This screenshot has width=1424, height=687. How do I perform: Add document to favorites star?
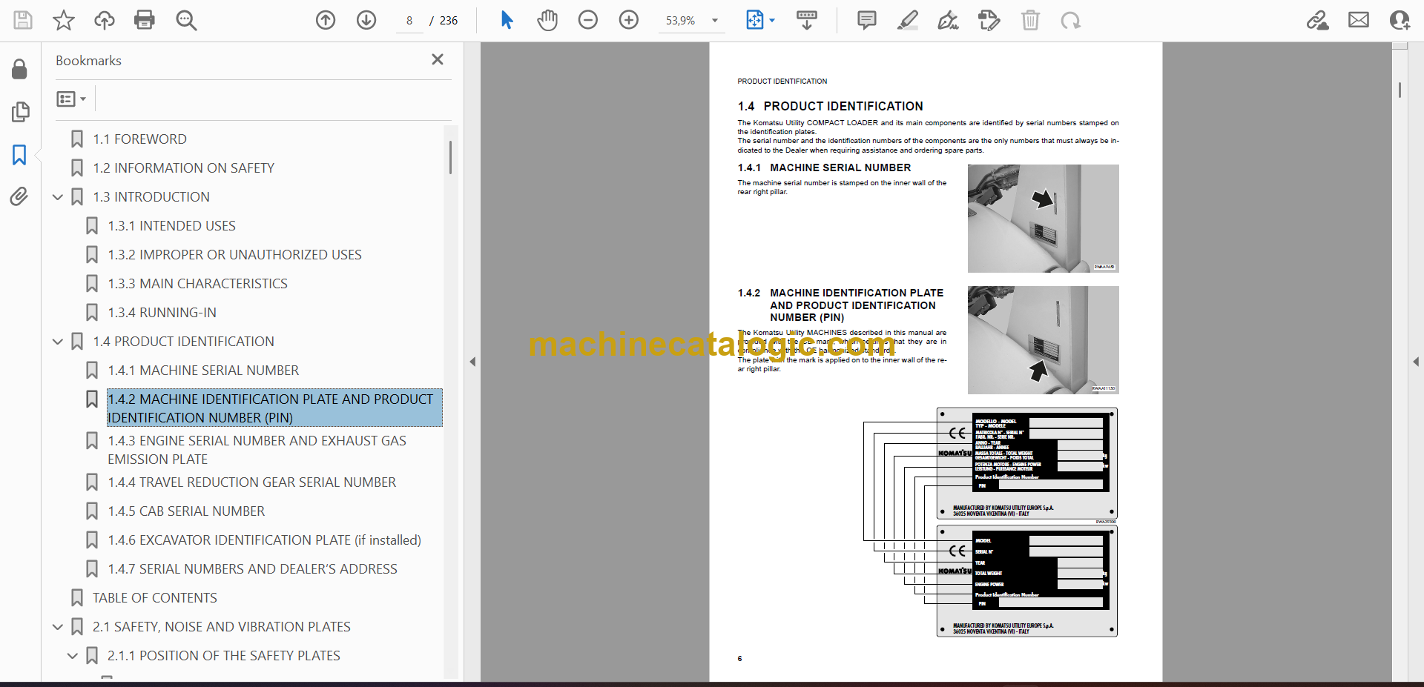[x=64, y=20]
